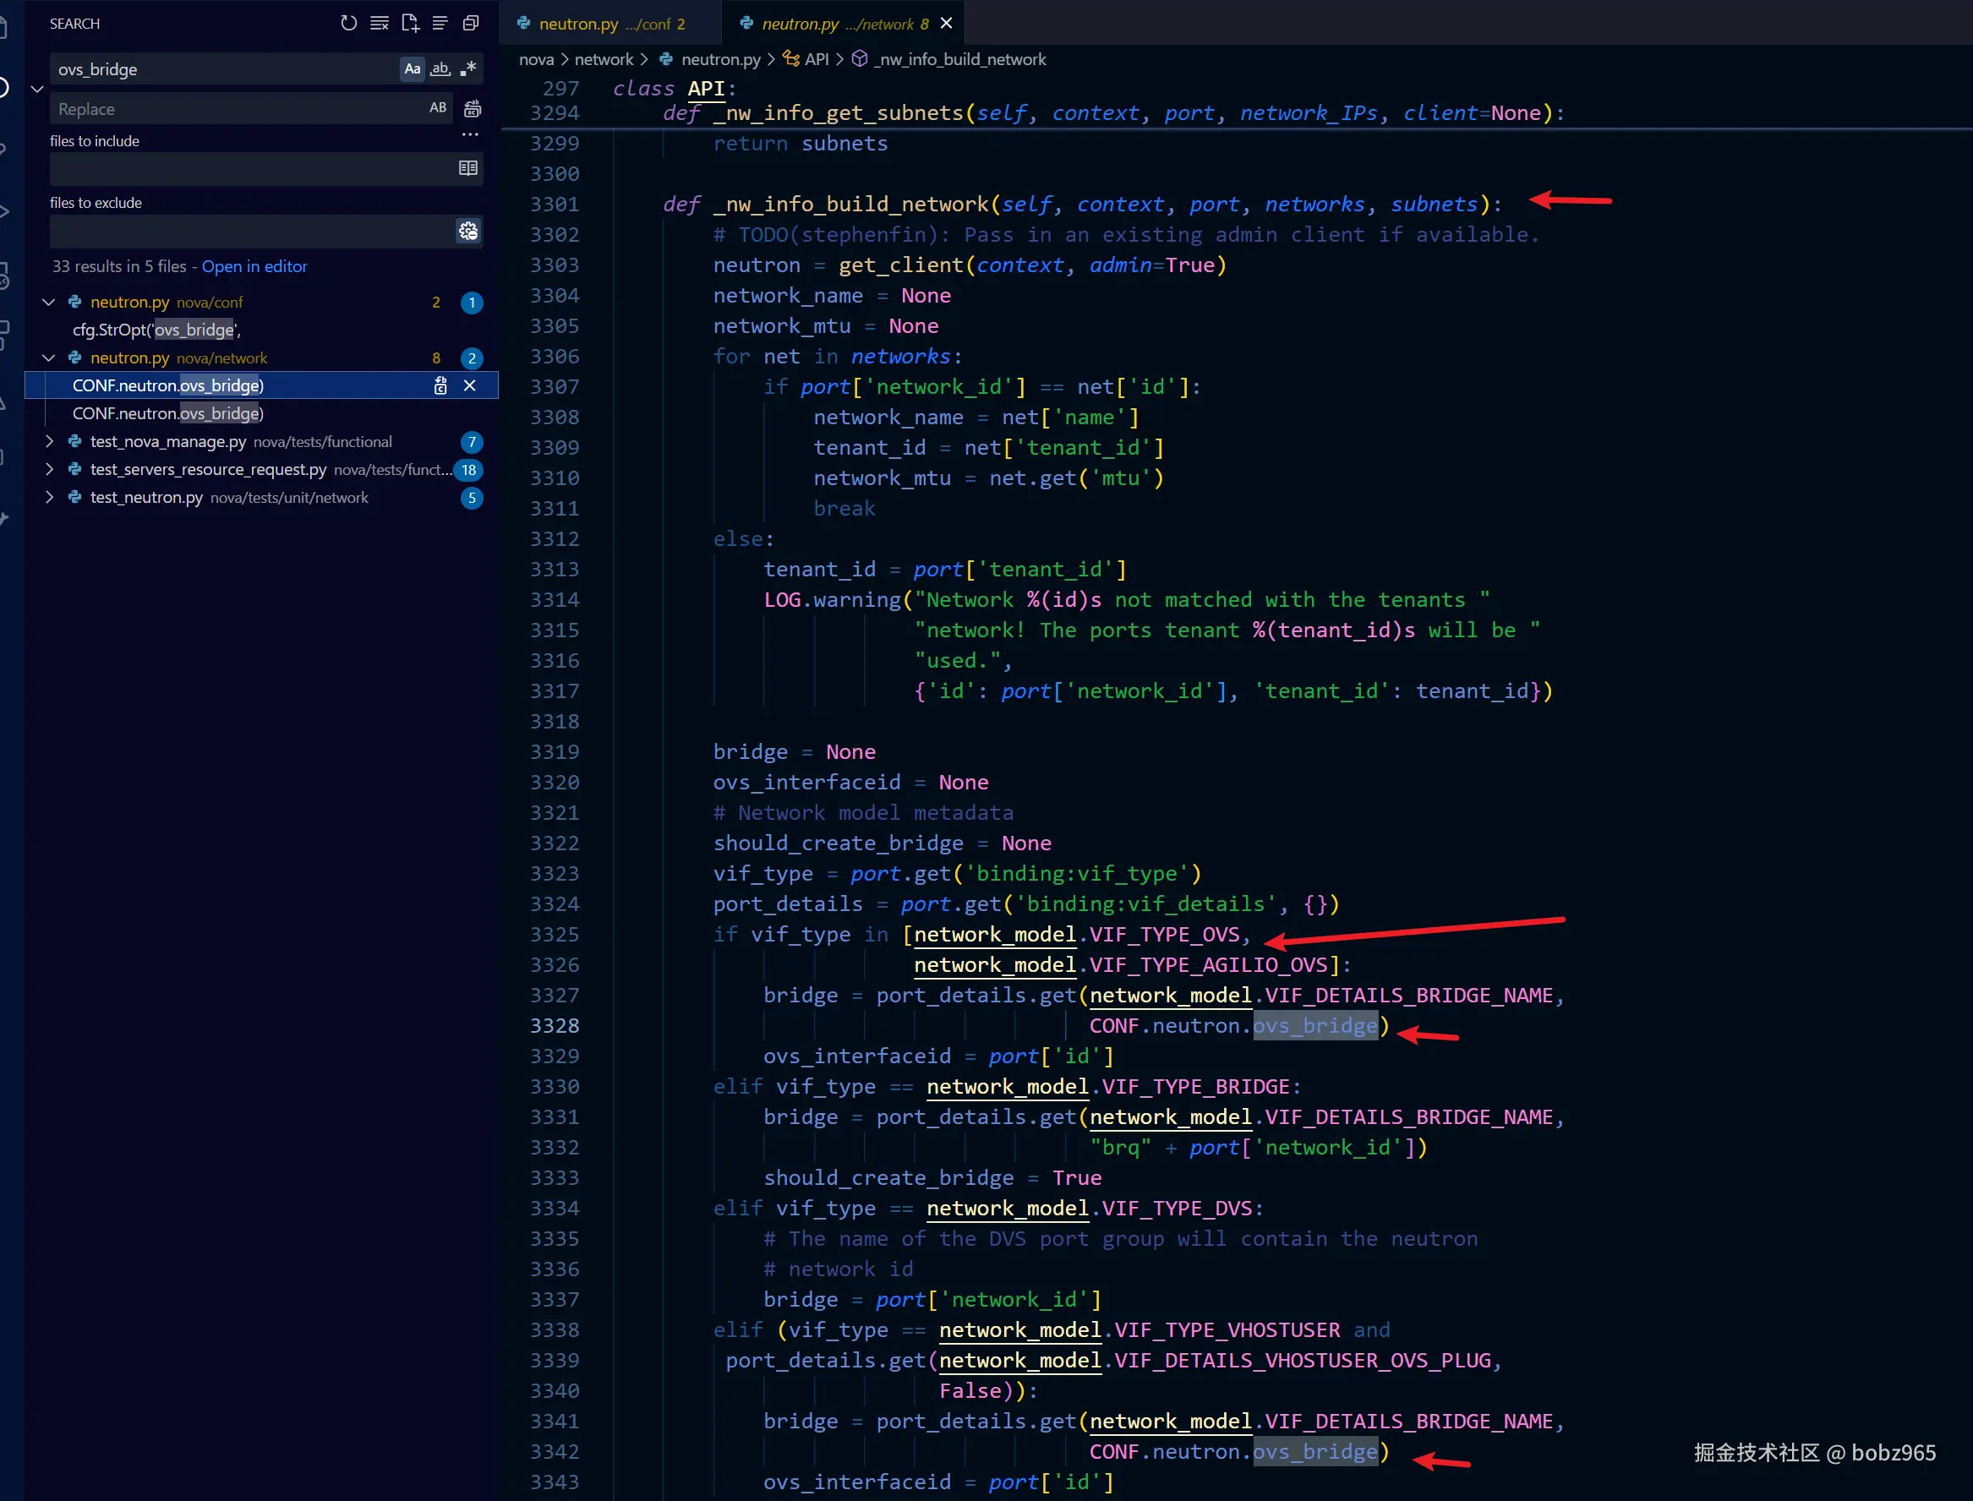Click the Replace All icon
The image size is (1973, 1501).
(x=473, y=109)
